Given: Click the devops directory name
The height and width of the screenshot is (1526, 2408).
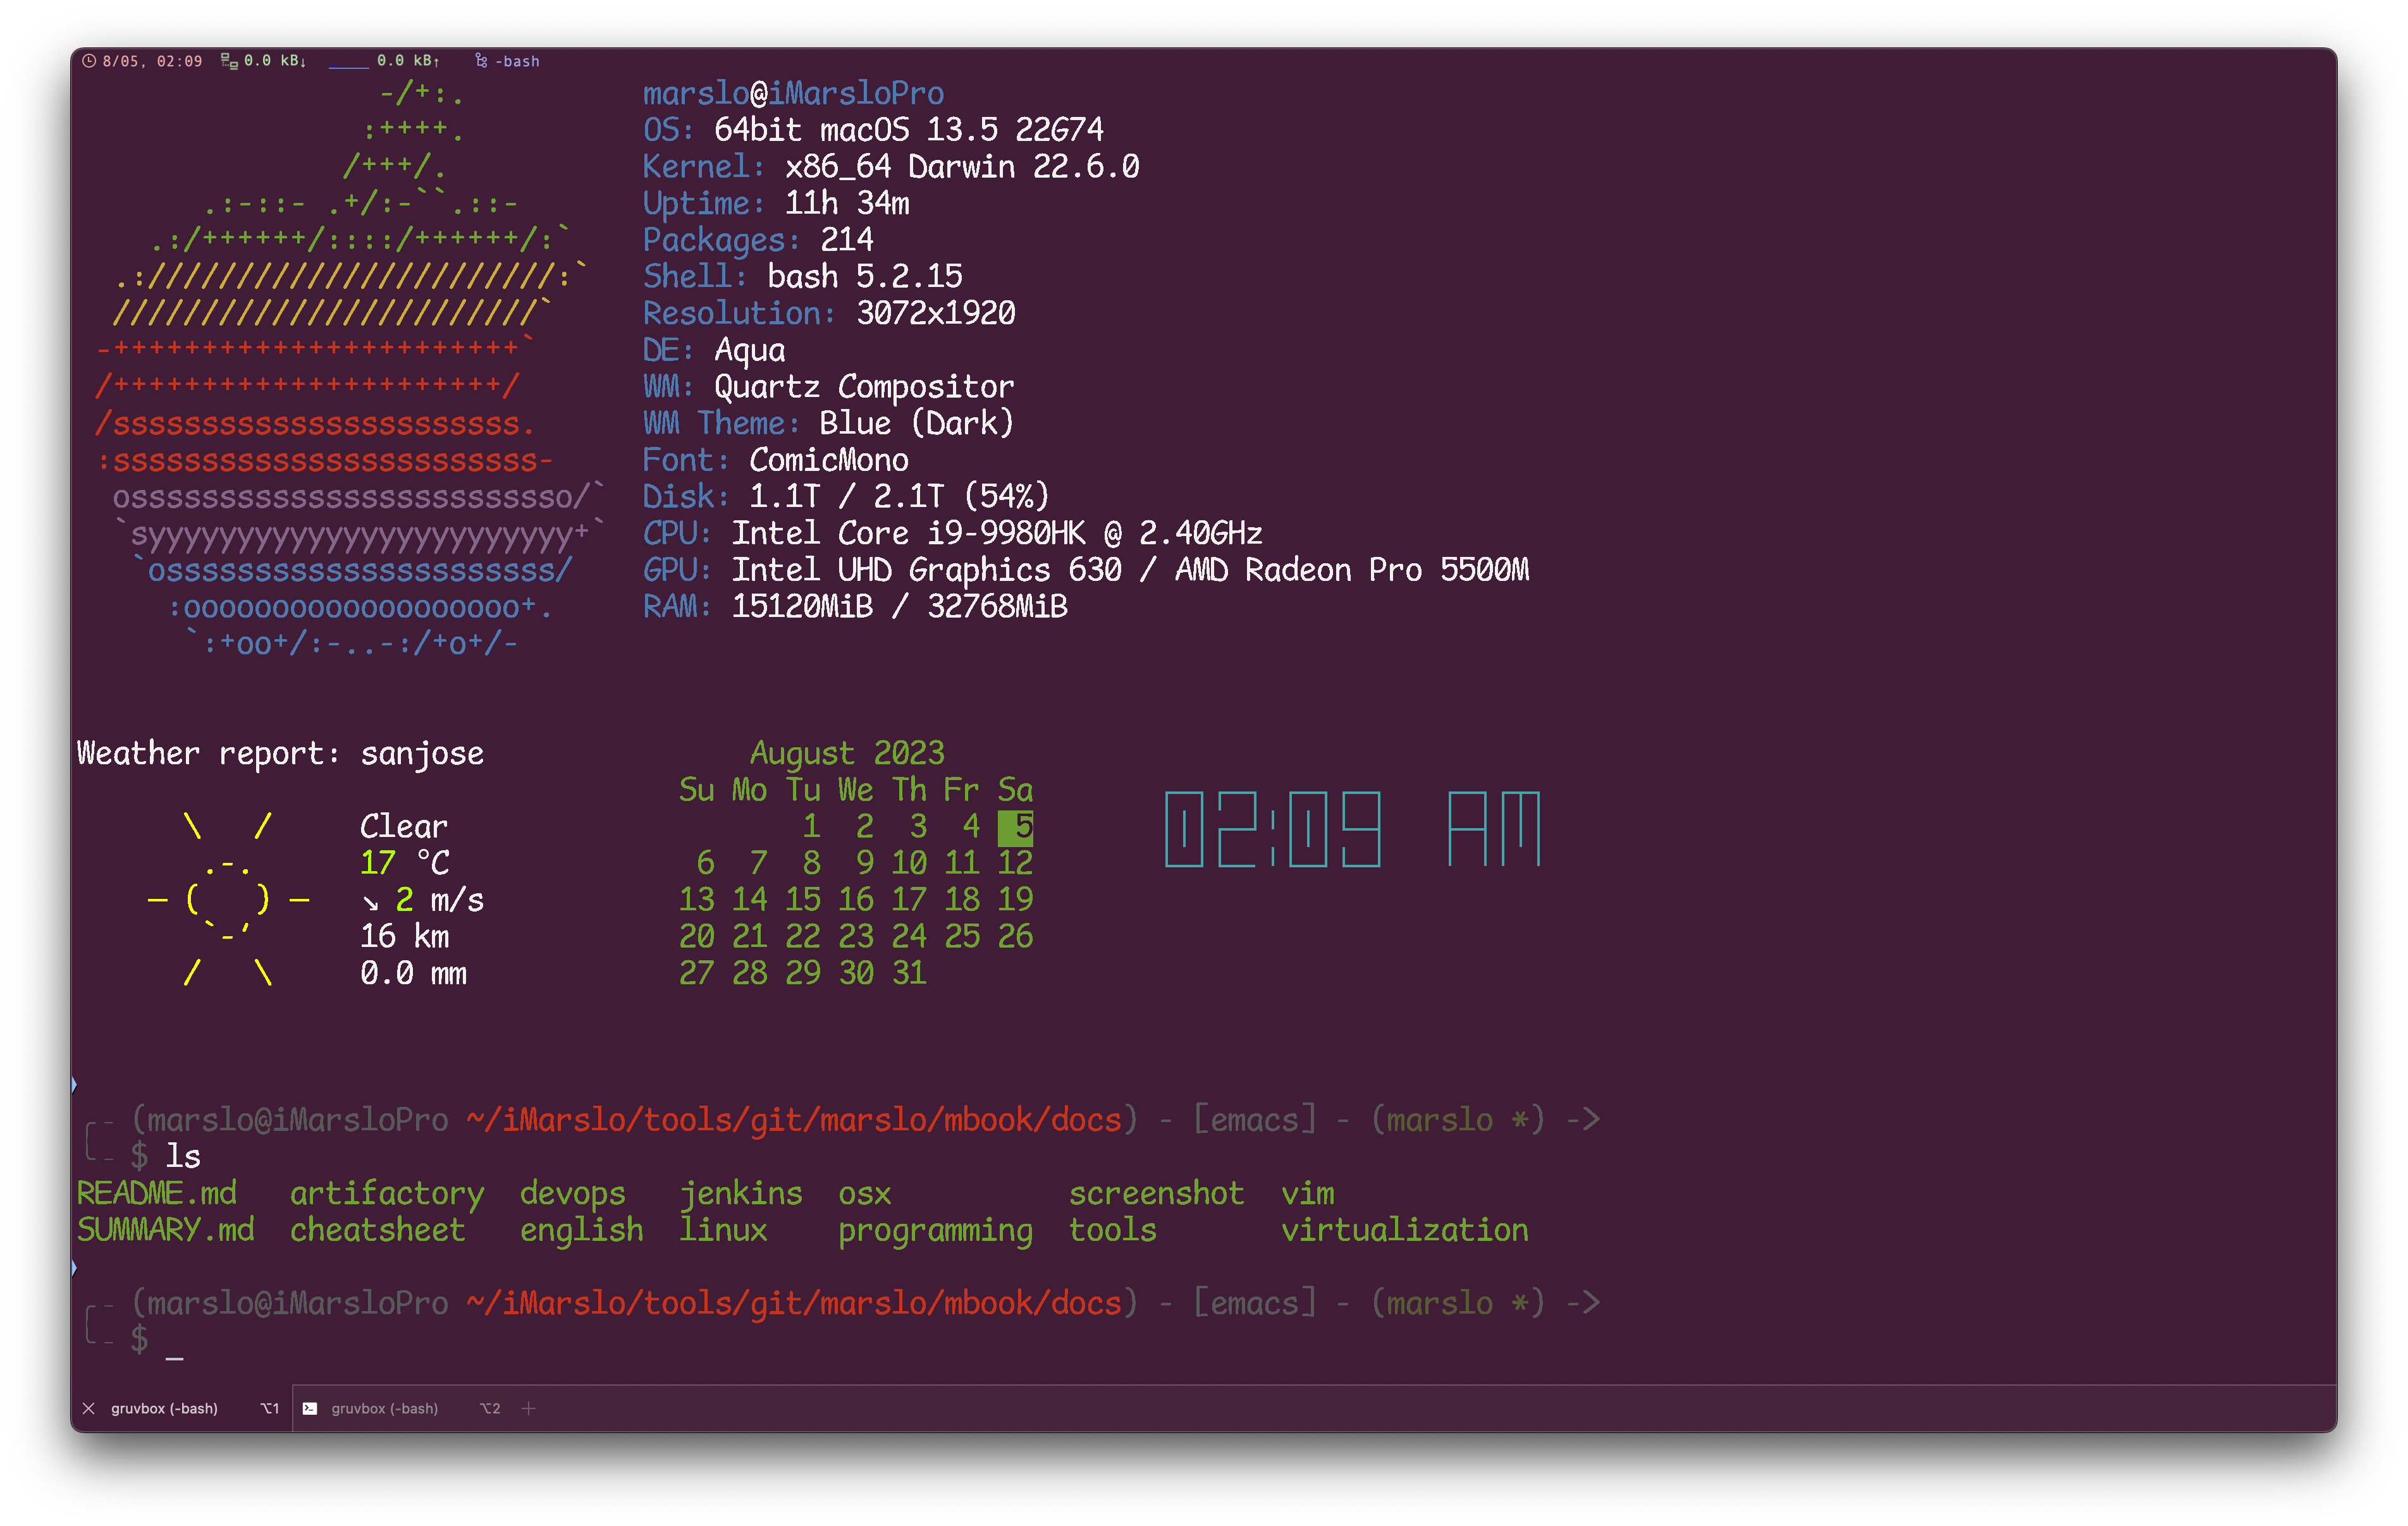Looking at the screenshot, I should coord(573,1193).
